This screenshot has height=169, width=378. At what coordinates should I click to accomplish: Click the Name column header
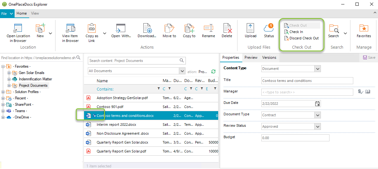tap(102, 81)
